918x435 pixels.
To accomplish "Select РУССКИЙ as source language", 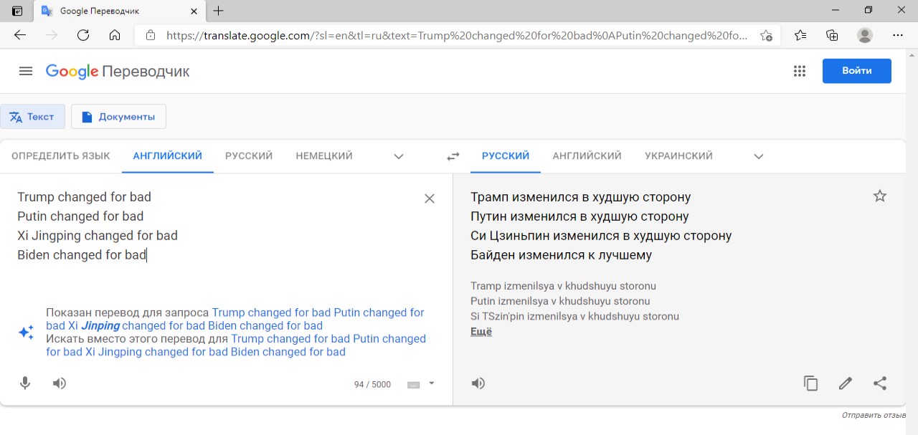I will click(x=249, y=156).
